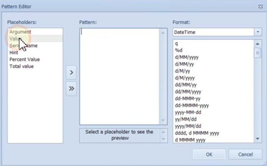Pick the Total value placeholder
The height and width of the screenshot is (166, 267).
tap(21, 66)
